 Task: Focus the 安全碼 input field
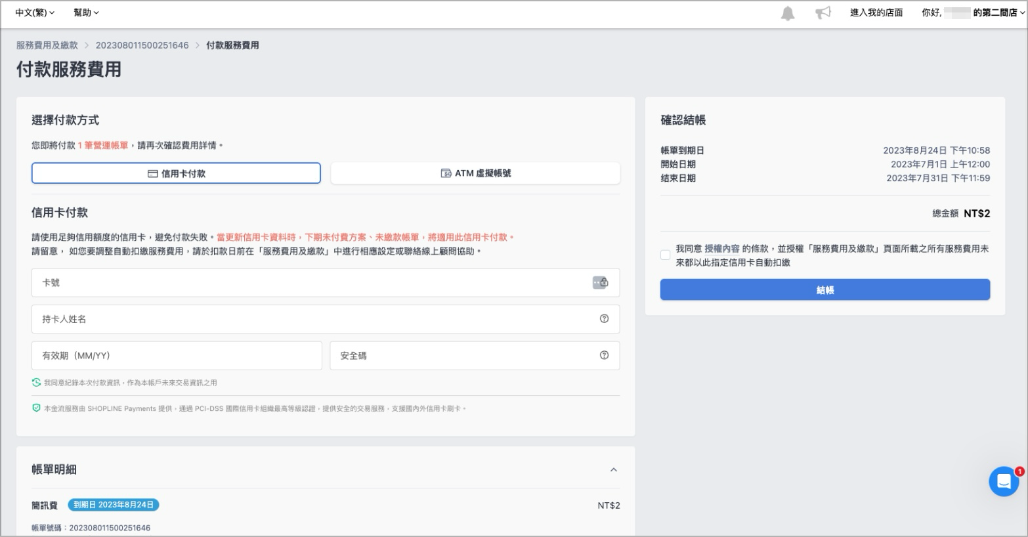(x=475, y=355)
